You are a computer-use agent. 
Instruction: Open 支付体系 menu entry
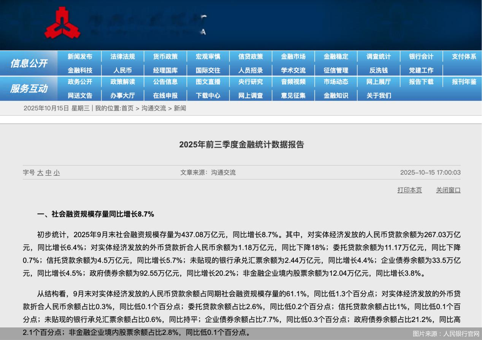click(x=464, y=57)
